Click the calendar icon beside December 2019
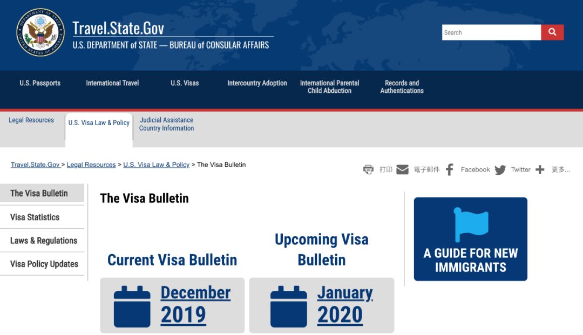The image size is (583, 335). coord(132,306)
